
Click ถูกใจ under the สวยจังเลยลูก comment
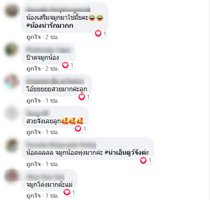click(x=33, y=132)
